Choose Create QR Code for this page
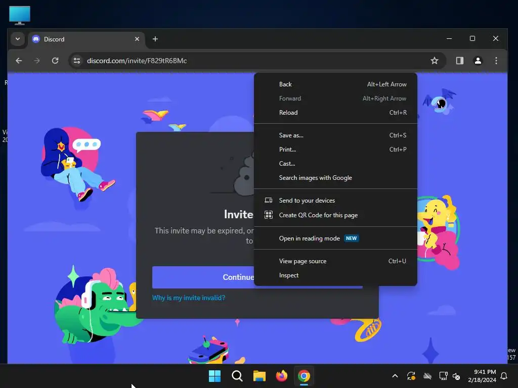The height and width of the screenshot is (388, 518). 336,215
